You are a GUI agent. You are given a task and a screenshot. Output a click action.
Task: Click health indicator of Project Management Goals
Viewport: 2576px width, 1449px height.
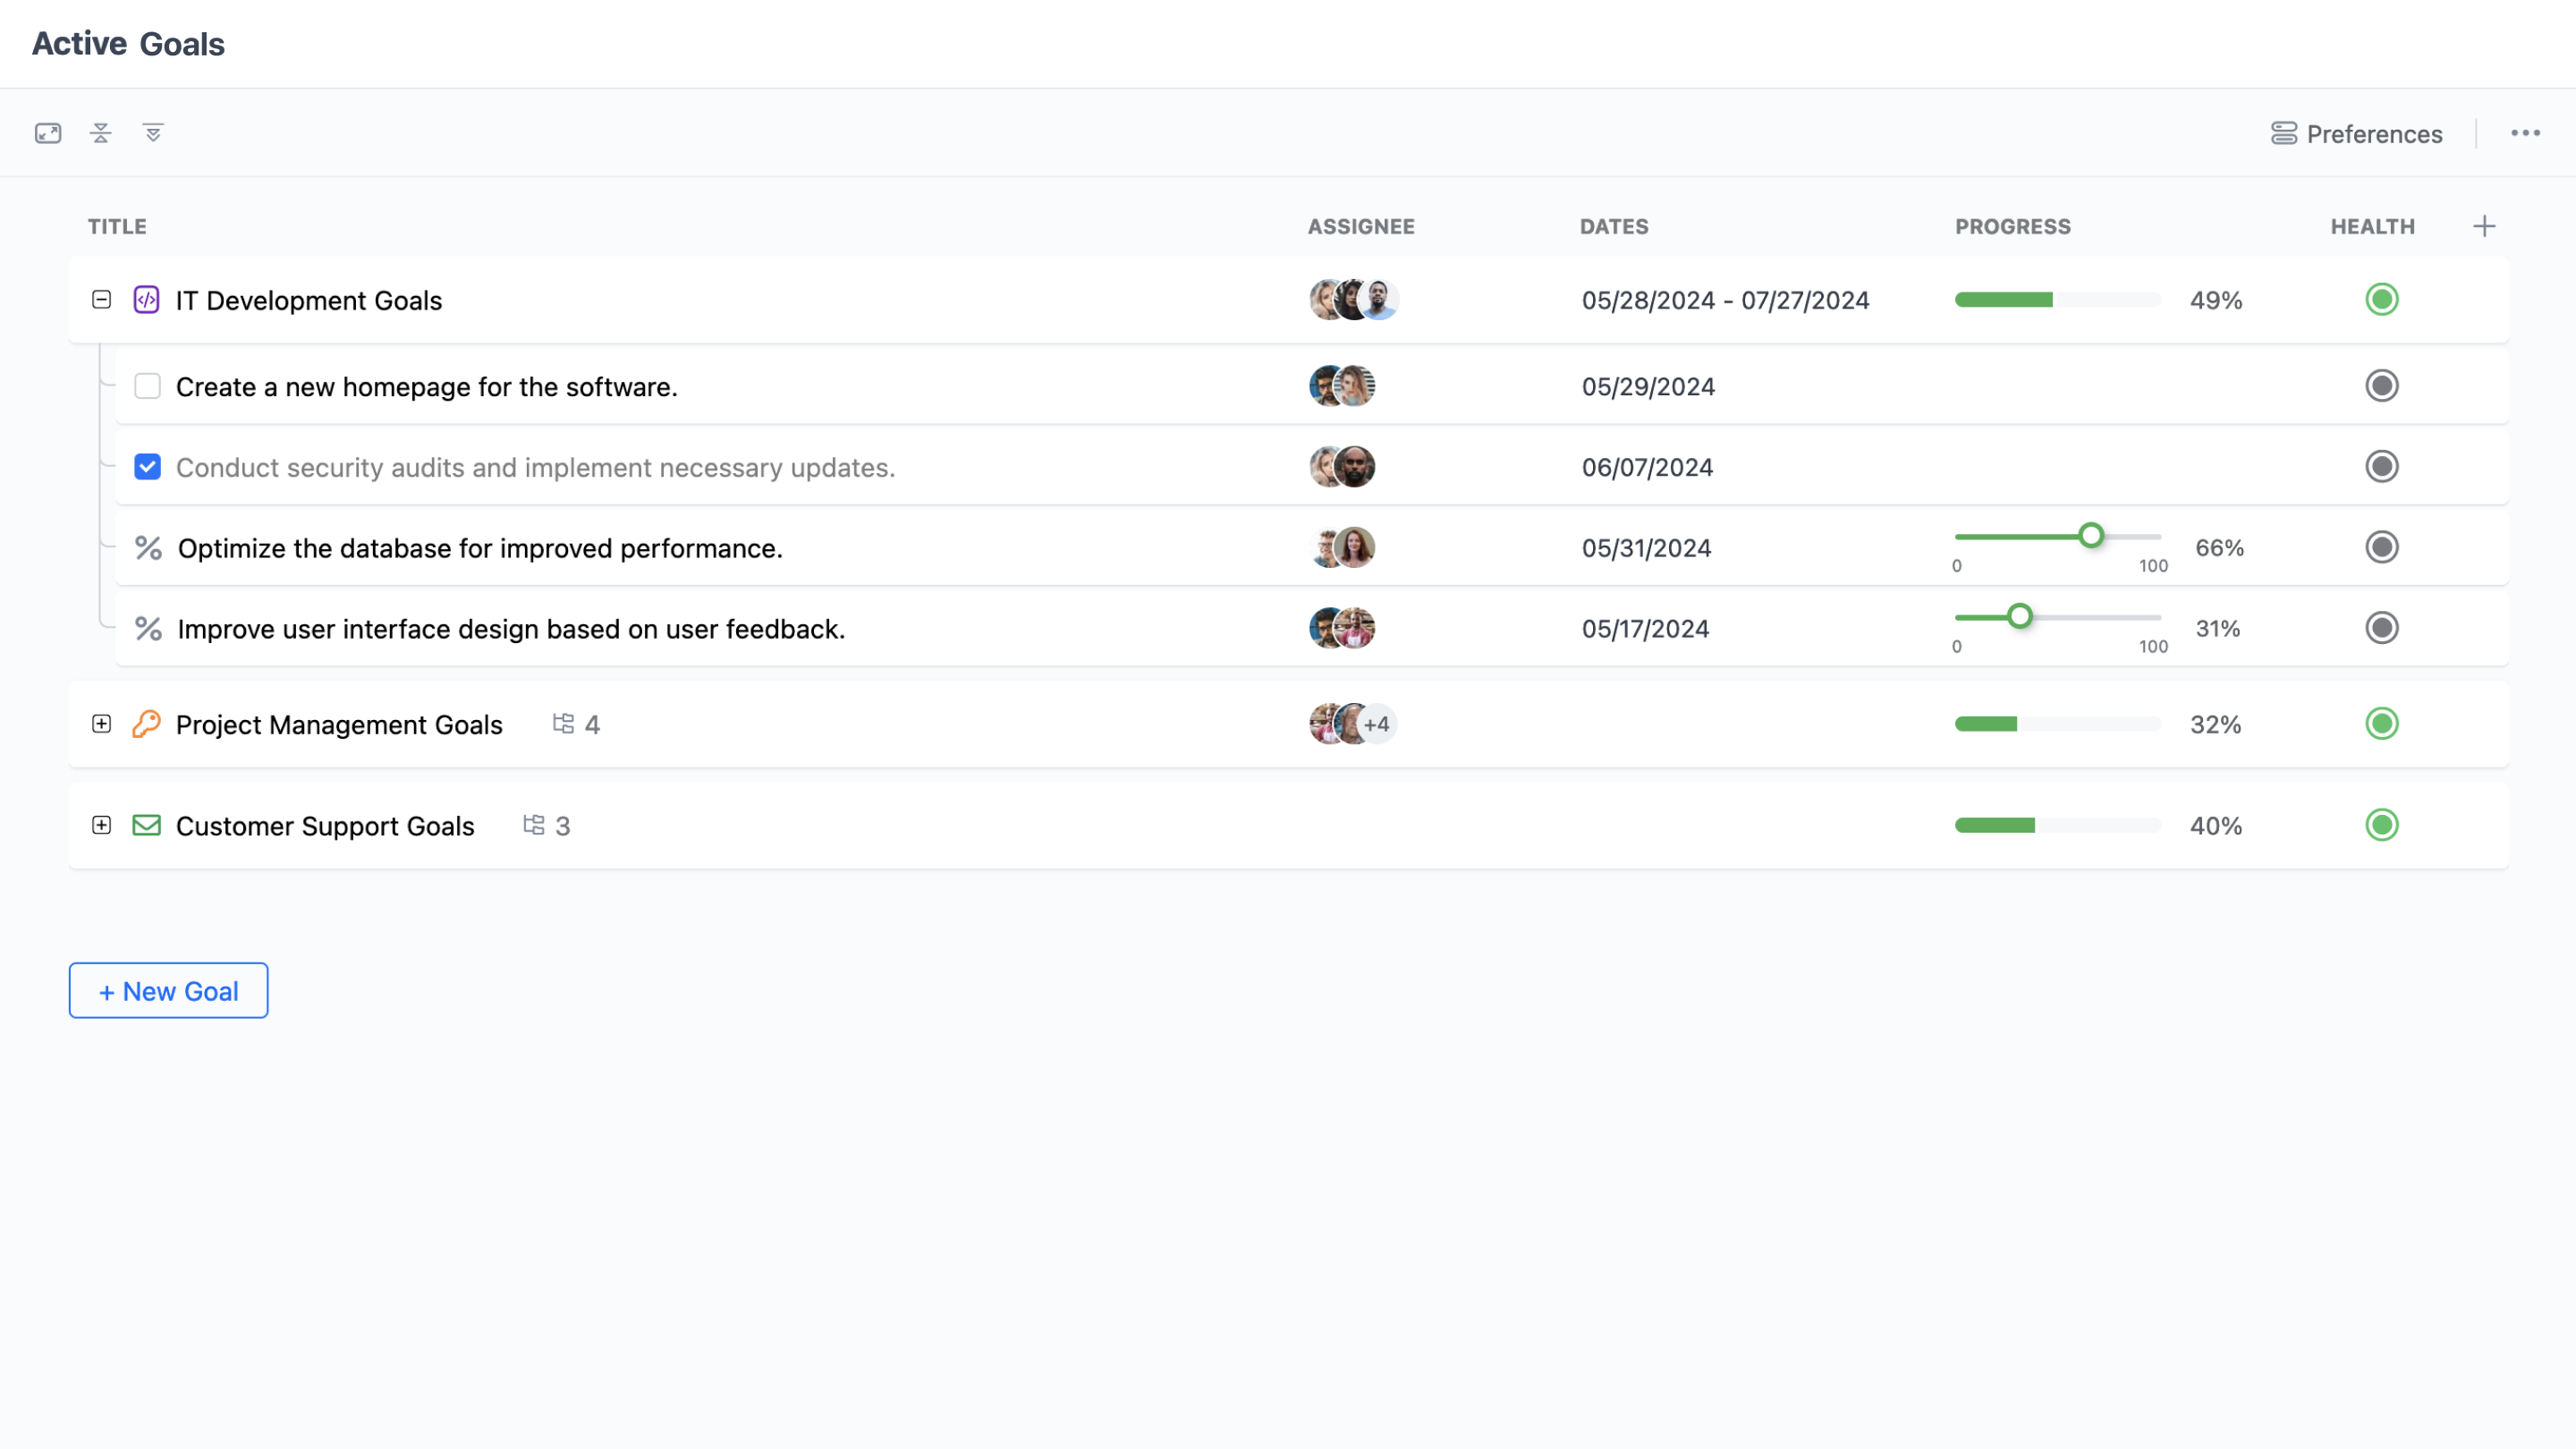[x=2381, y=723]
